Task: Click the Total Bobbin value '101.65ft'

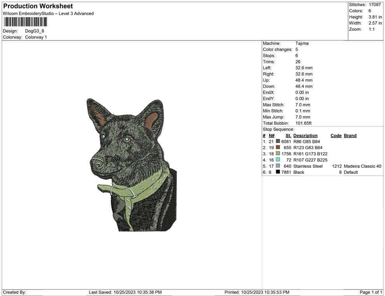Action: 303,123
